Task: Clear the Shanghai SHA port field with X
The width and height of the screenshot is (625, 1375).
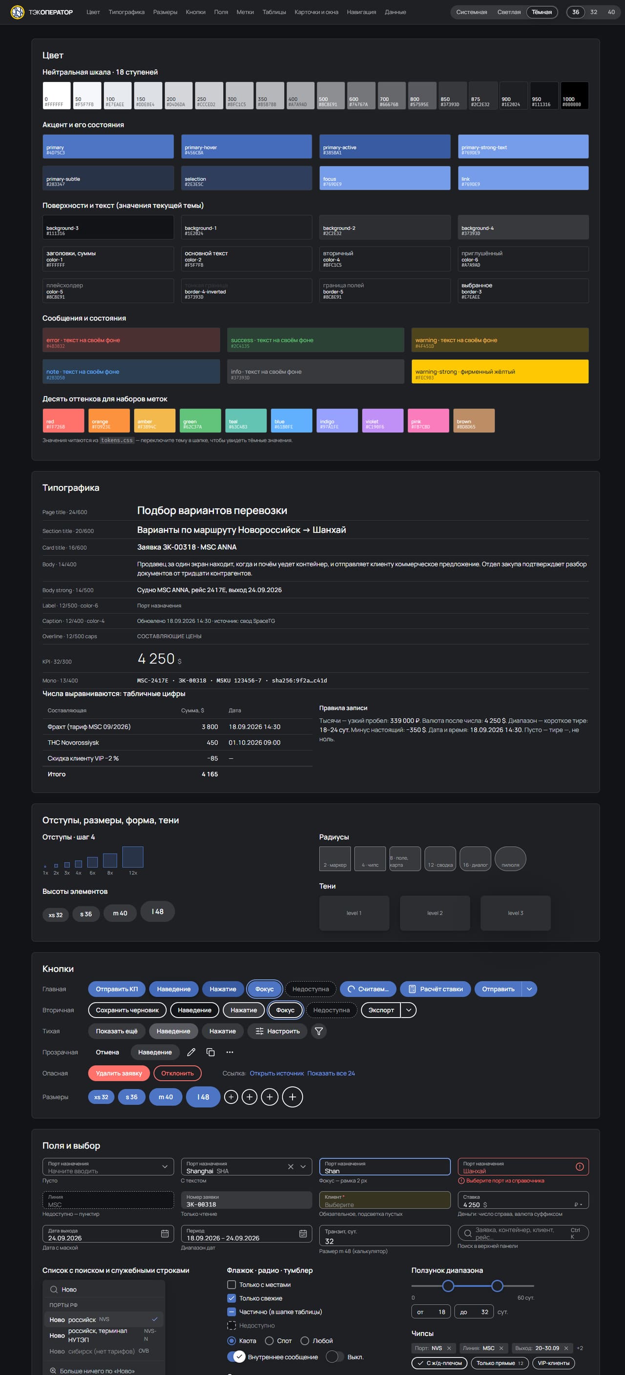Action: pyautogui.click(x=291, y=1167)
